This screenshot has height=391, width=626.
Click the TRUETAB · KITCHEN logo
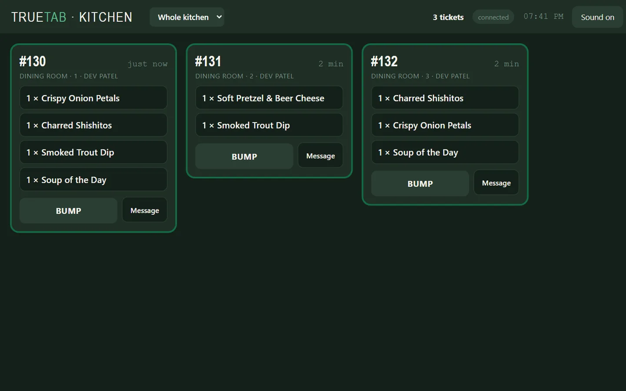point(72,17)
